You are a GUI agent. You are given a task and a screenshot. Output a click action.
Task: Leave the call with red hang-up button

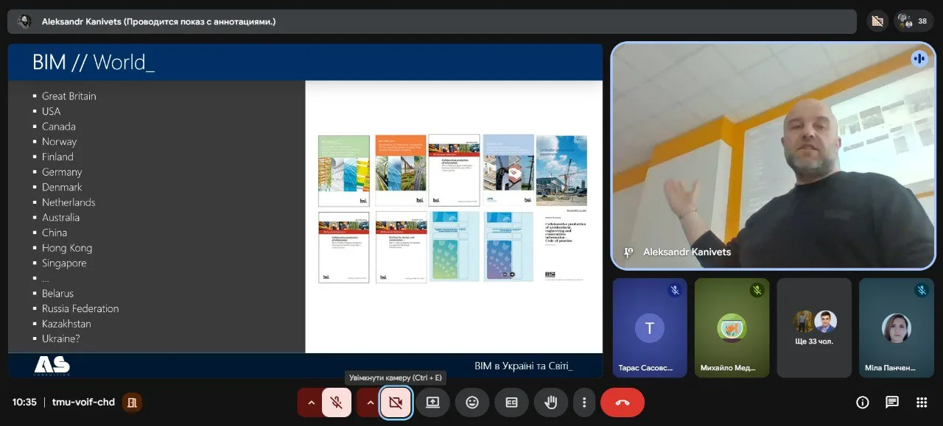click(623, 402)
